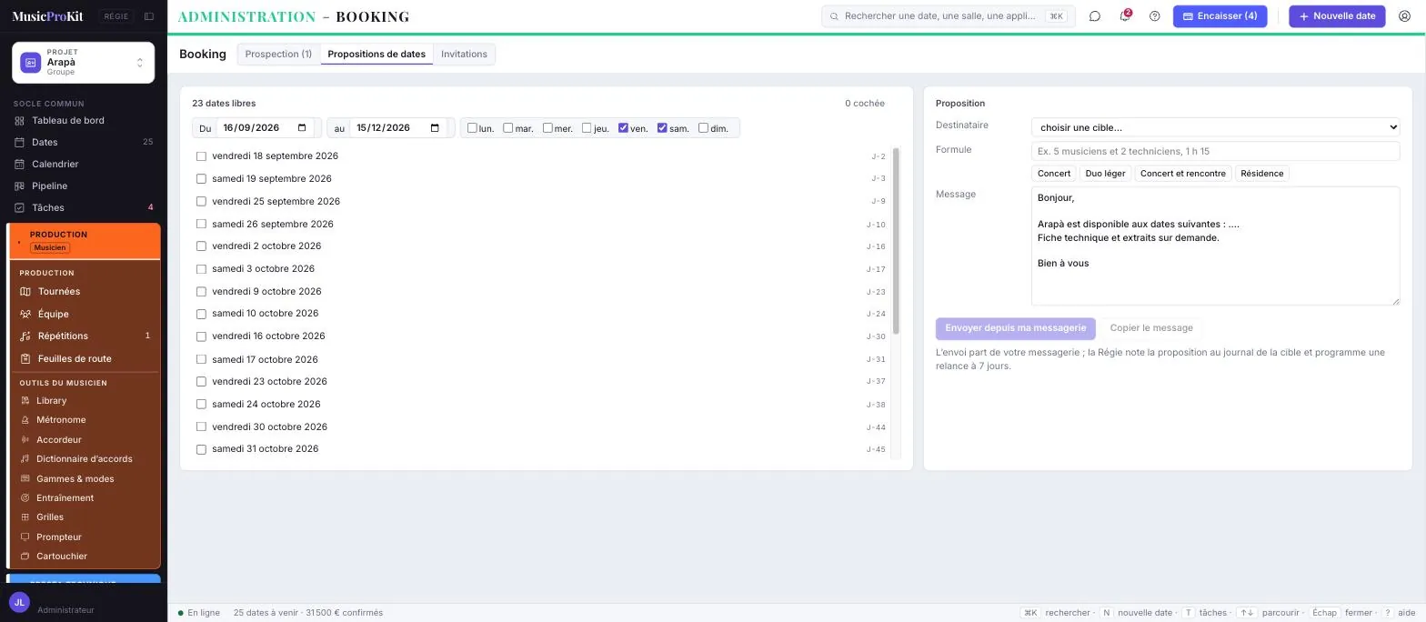
Task: Check vendredi 30 octobre 2026
Action: 202,426
